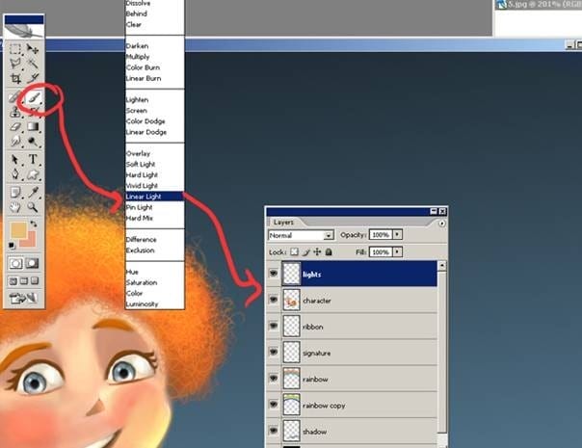
Task: Activate the Eyedropper tool
Action: coord(34,192)
